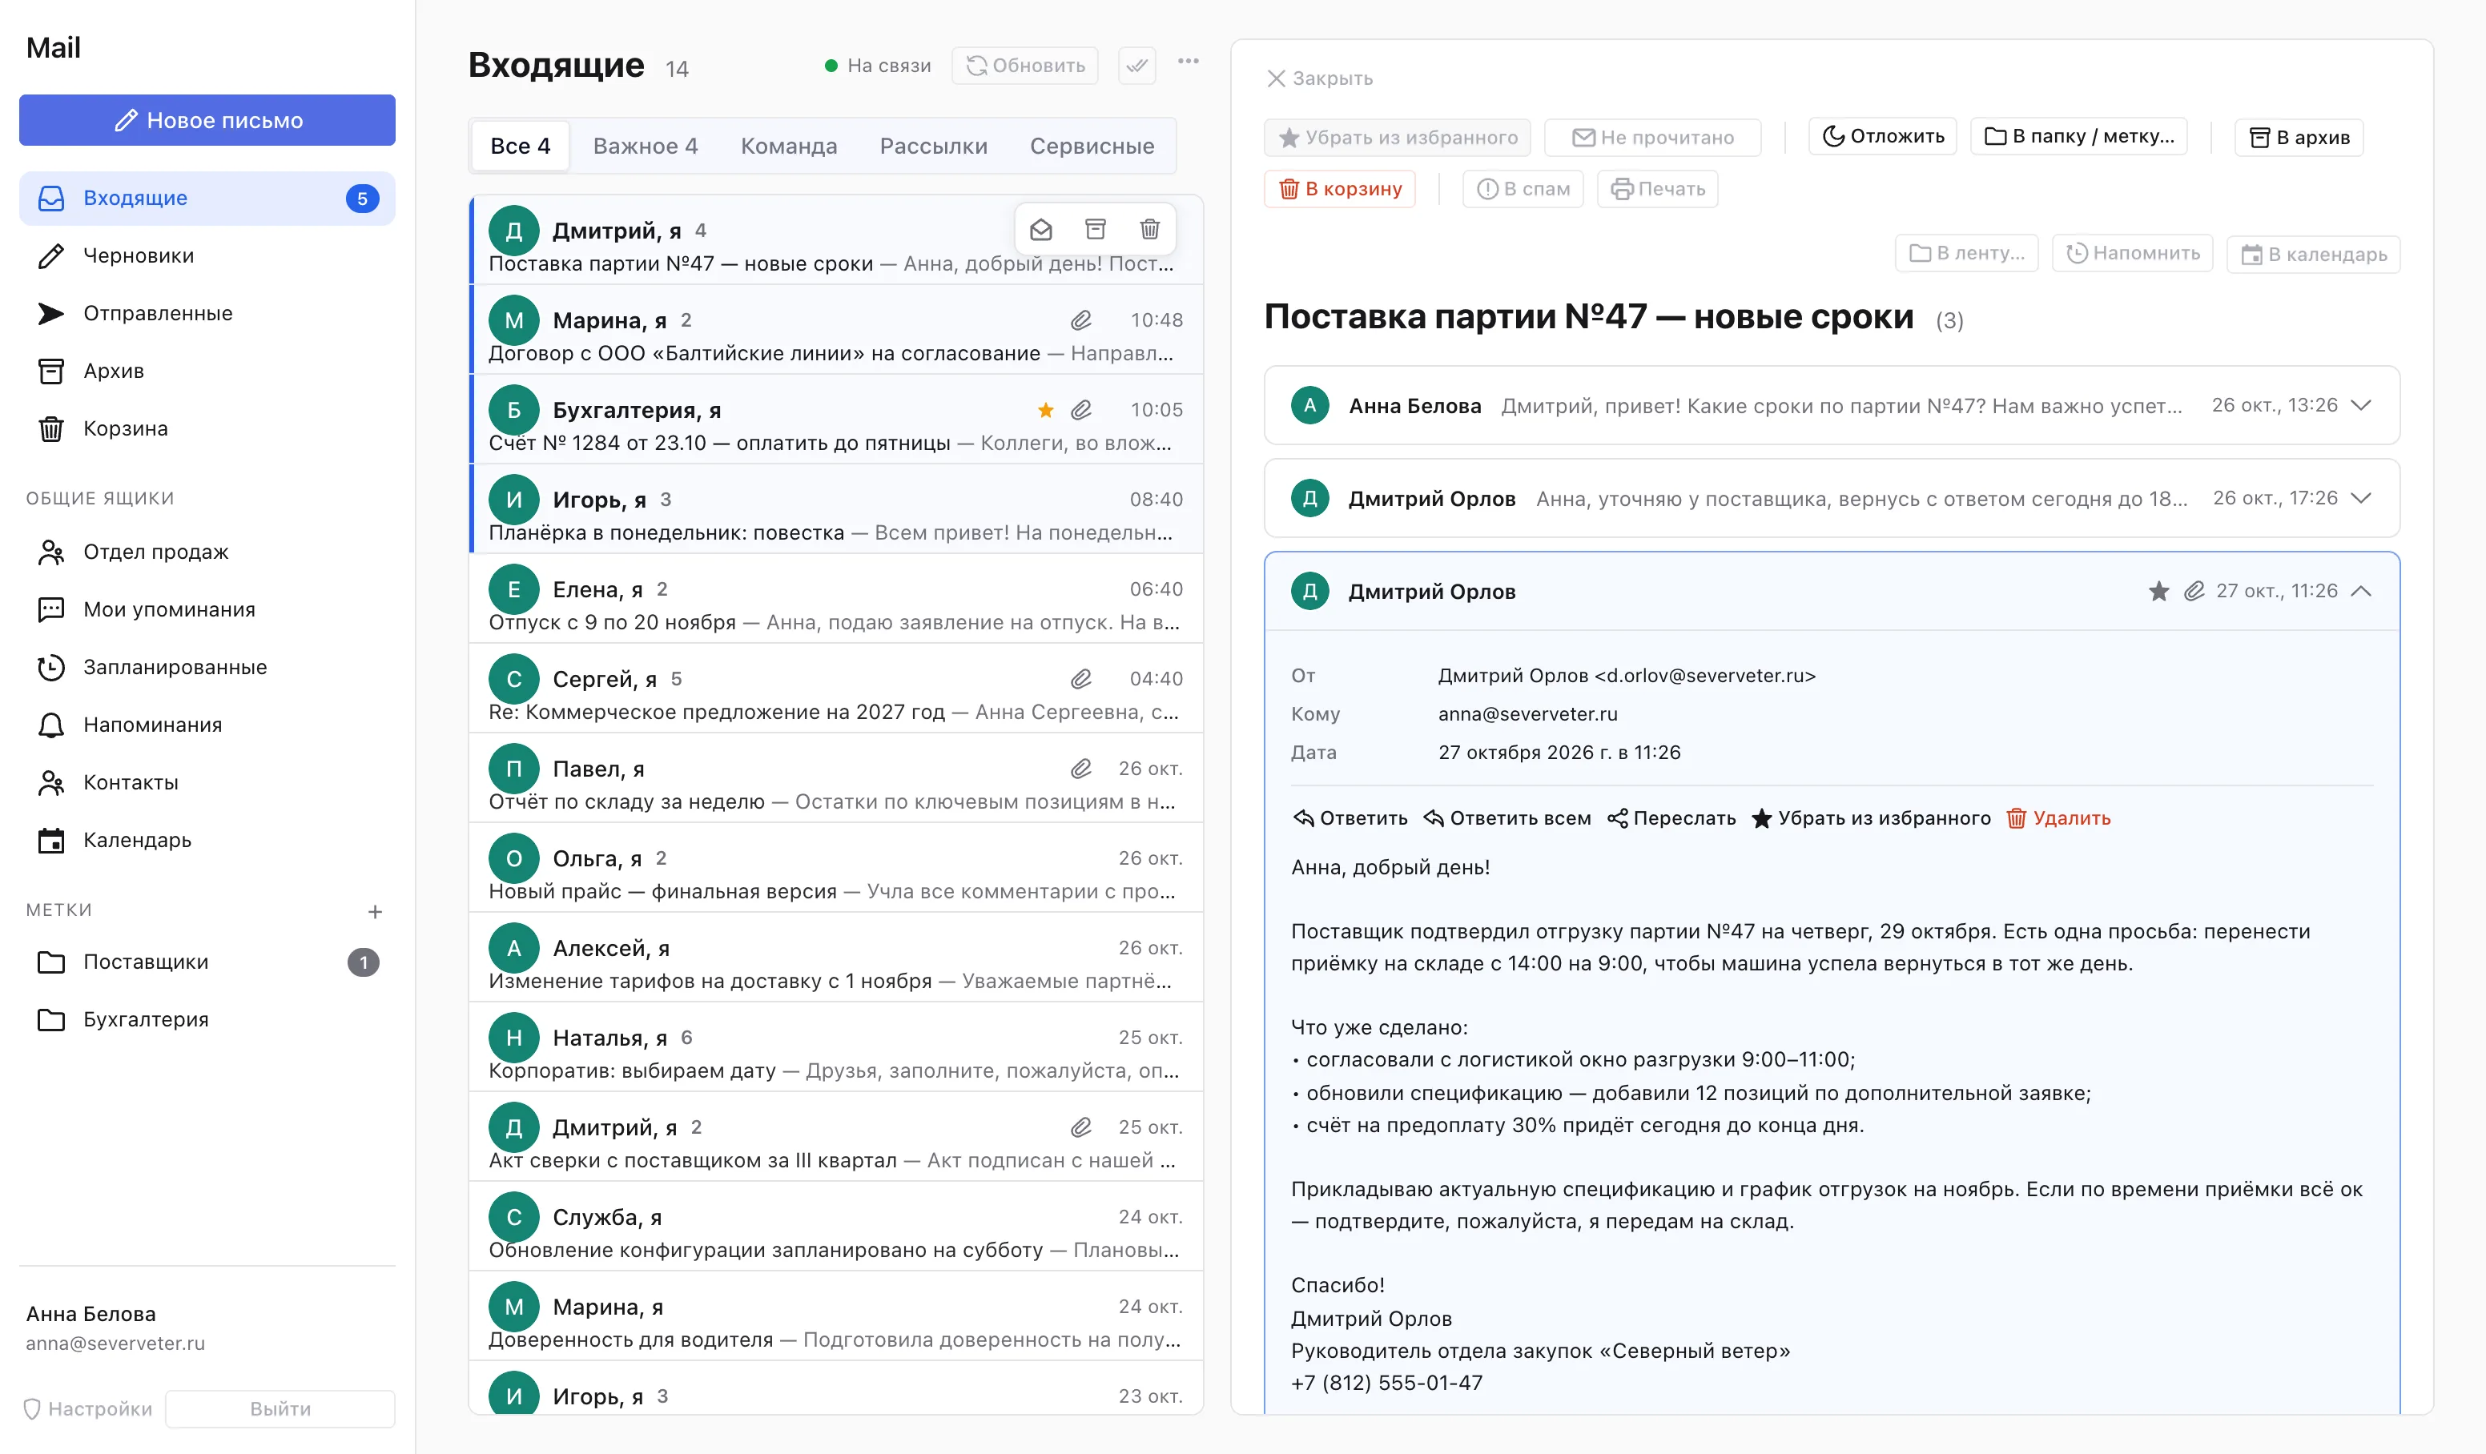Click Отложить to snooze the thread
Image resolution: width=2486 pixels, height=1454 pixels.
tap(1882, 136)
